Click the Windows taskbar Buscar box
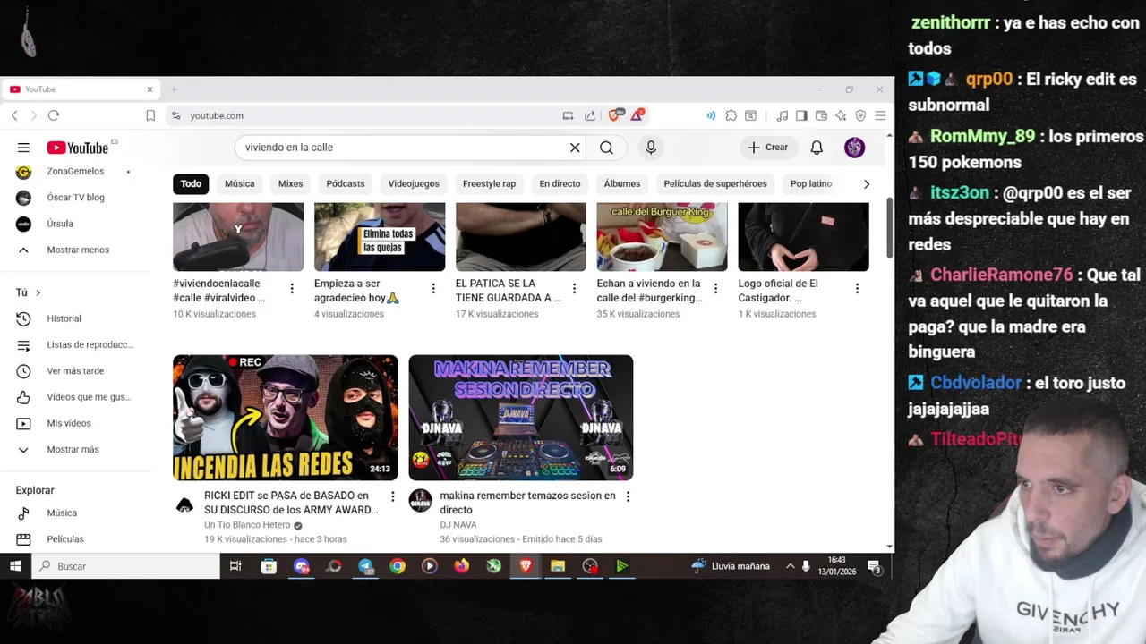This screenshot has width=1146, height=644. tap(126, 566)
